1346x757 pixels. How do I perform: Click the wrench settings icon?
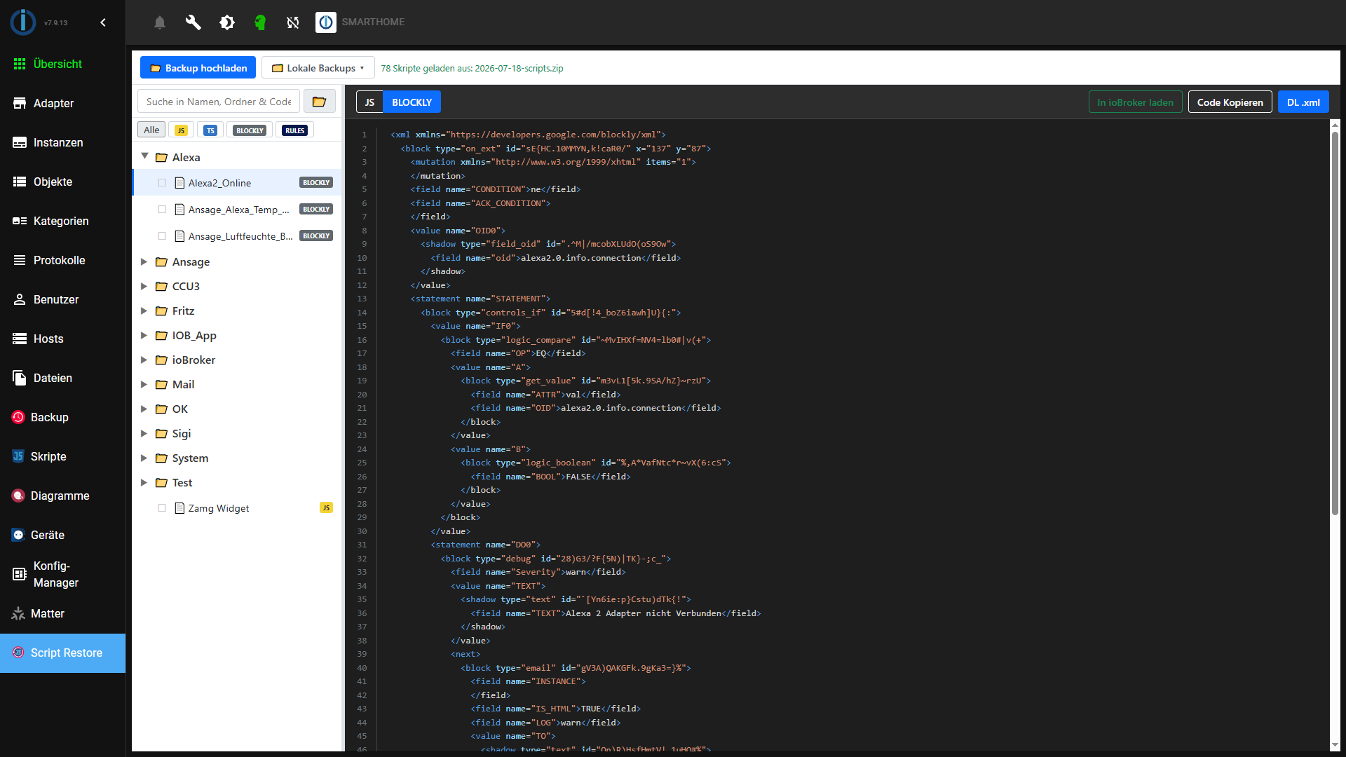tap(193, 22)
